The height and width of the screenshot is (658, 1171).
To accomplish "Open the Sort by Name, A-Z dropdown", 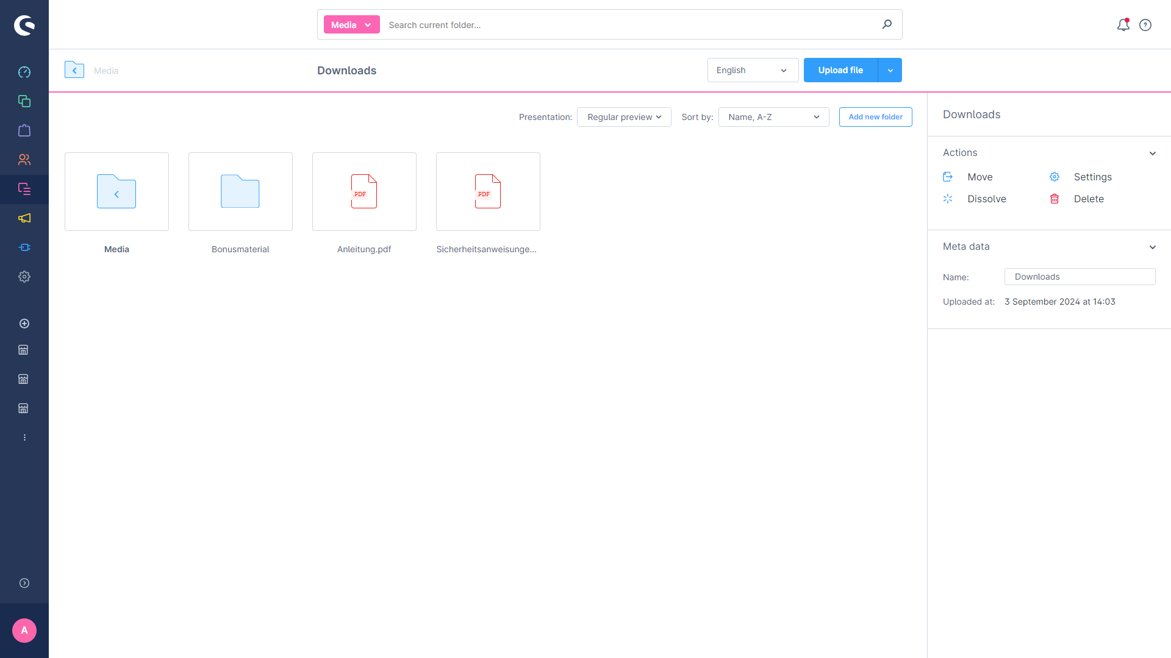I will click(773, 117).
